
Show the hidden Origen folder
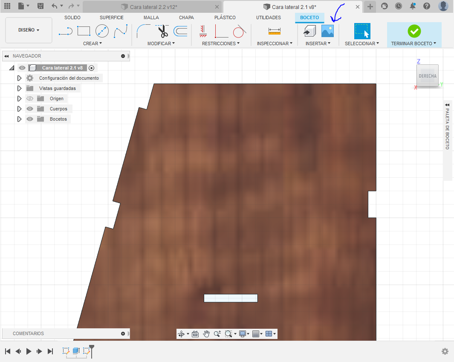click(29, 99)
